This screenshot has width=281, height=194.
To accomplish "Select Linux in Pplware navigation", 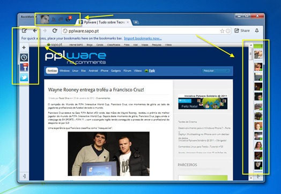I will [x=75, y=71].
